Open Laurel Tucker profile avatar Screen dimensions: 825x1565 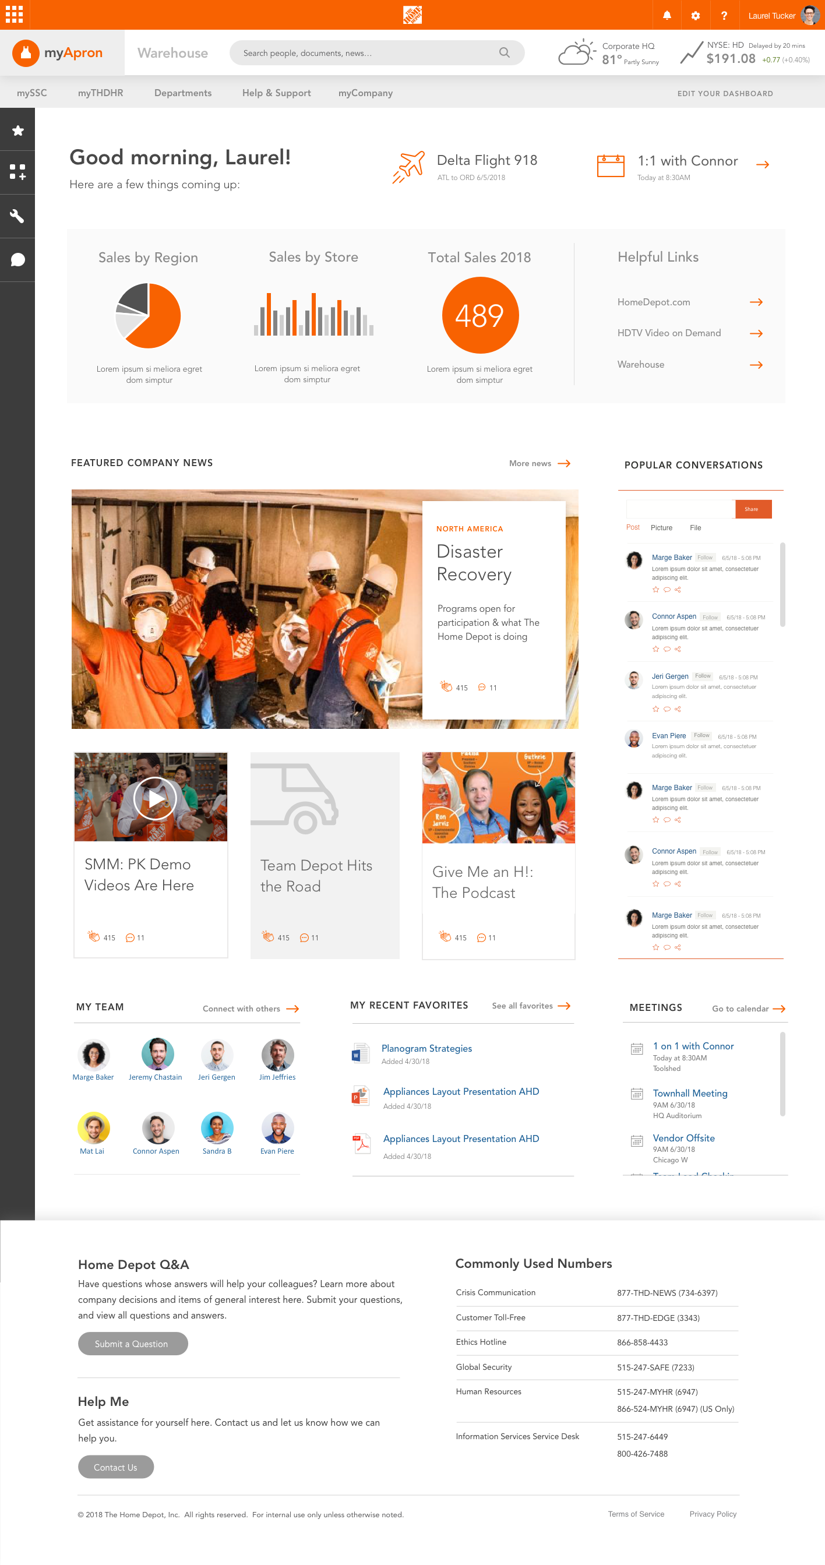(810, 15)
